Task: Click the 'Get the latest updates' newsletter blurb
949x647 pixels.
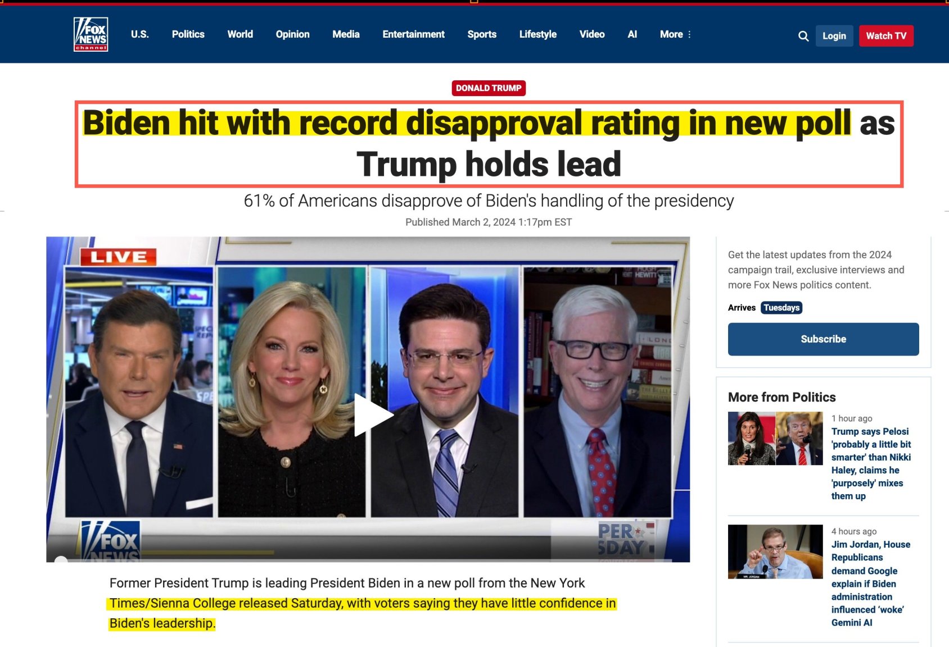Action: coord(816,270)
